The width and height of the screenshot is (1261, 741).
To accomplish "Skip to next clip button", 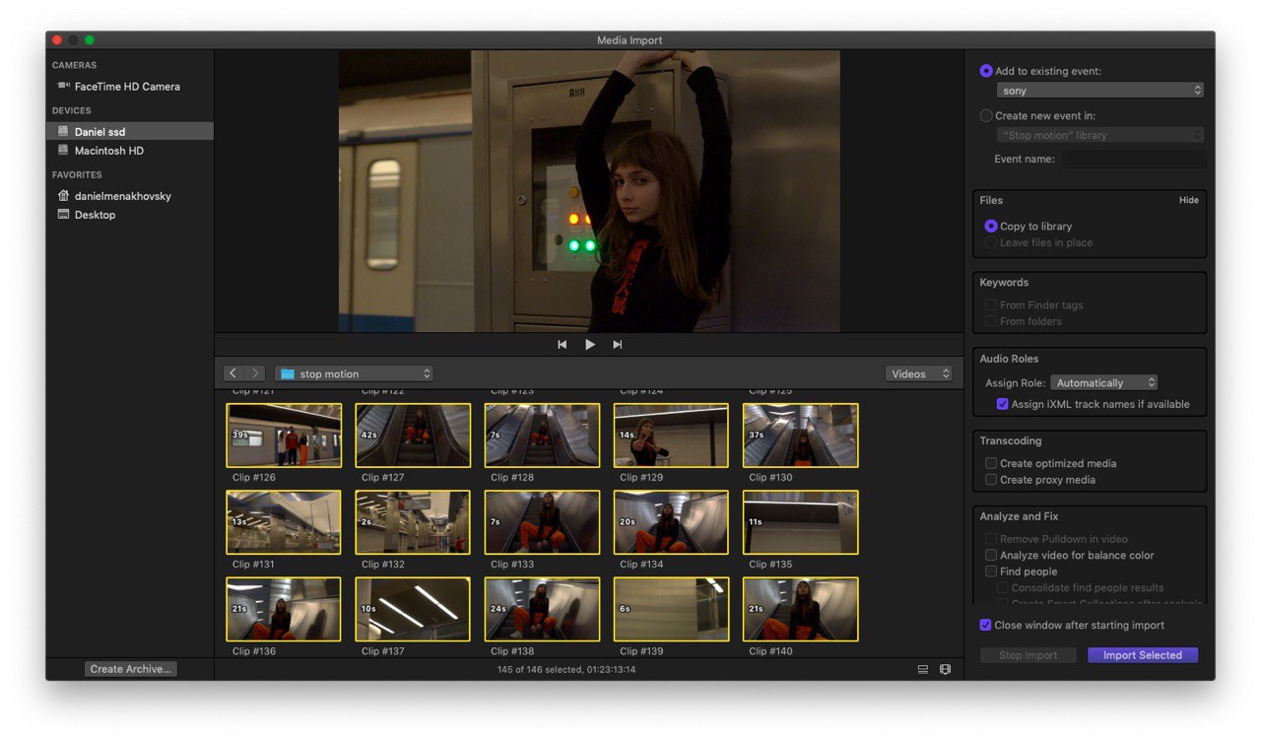I will pos(618,345).
